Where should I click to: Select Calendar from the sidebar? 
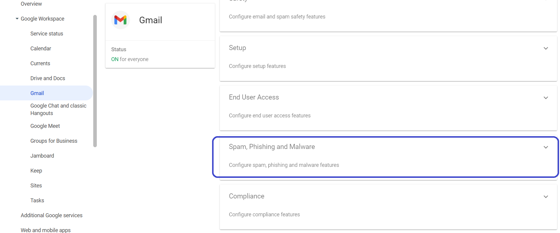pos(41,49)
